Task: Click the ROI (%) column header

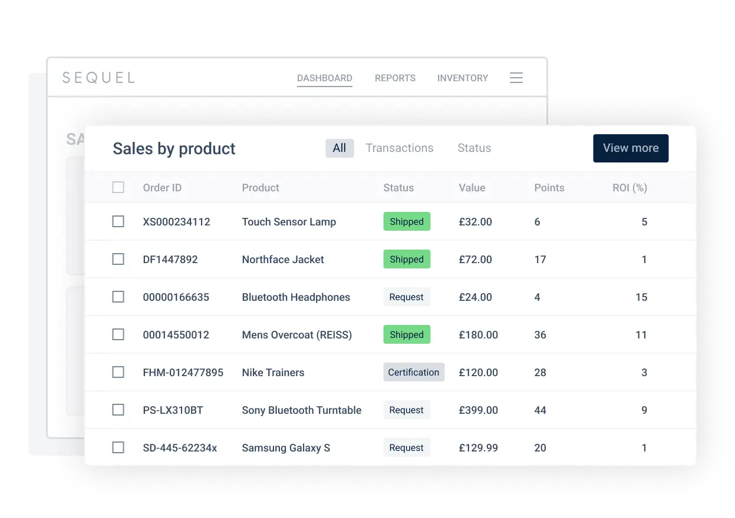Action: (x=629, y=187)
